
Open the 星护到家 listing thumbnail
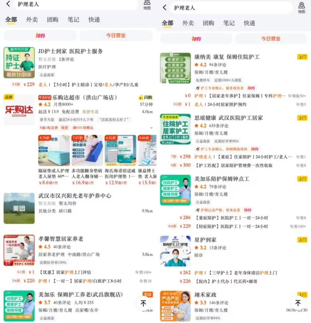click(175, 251)
